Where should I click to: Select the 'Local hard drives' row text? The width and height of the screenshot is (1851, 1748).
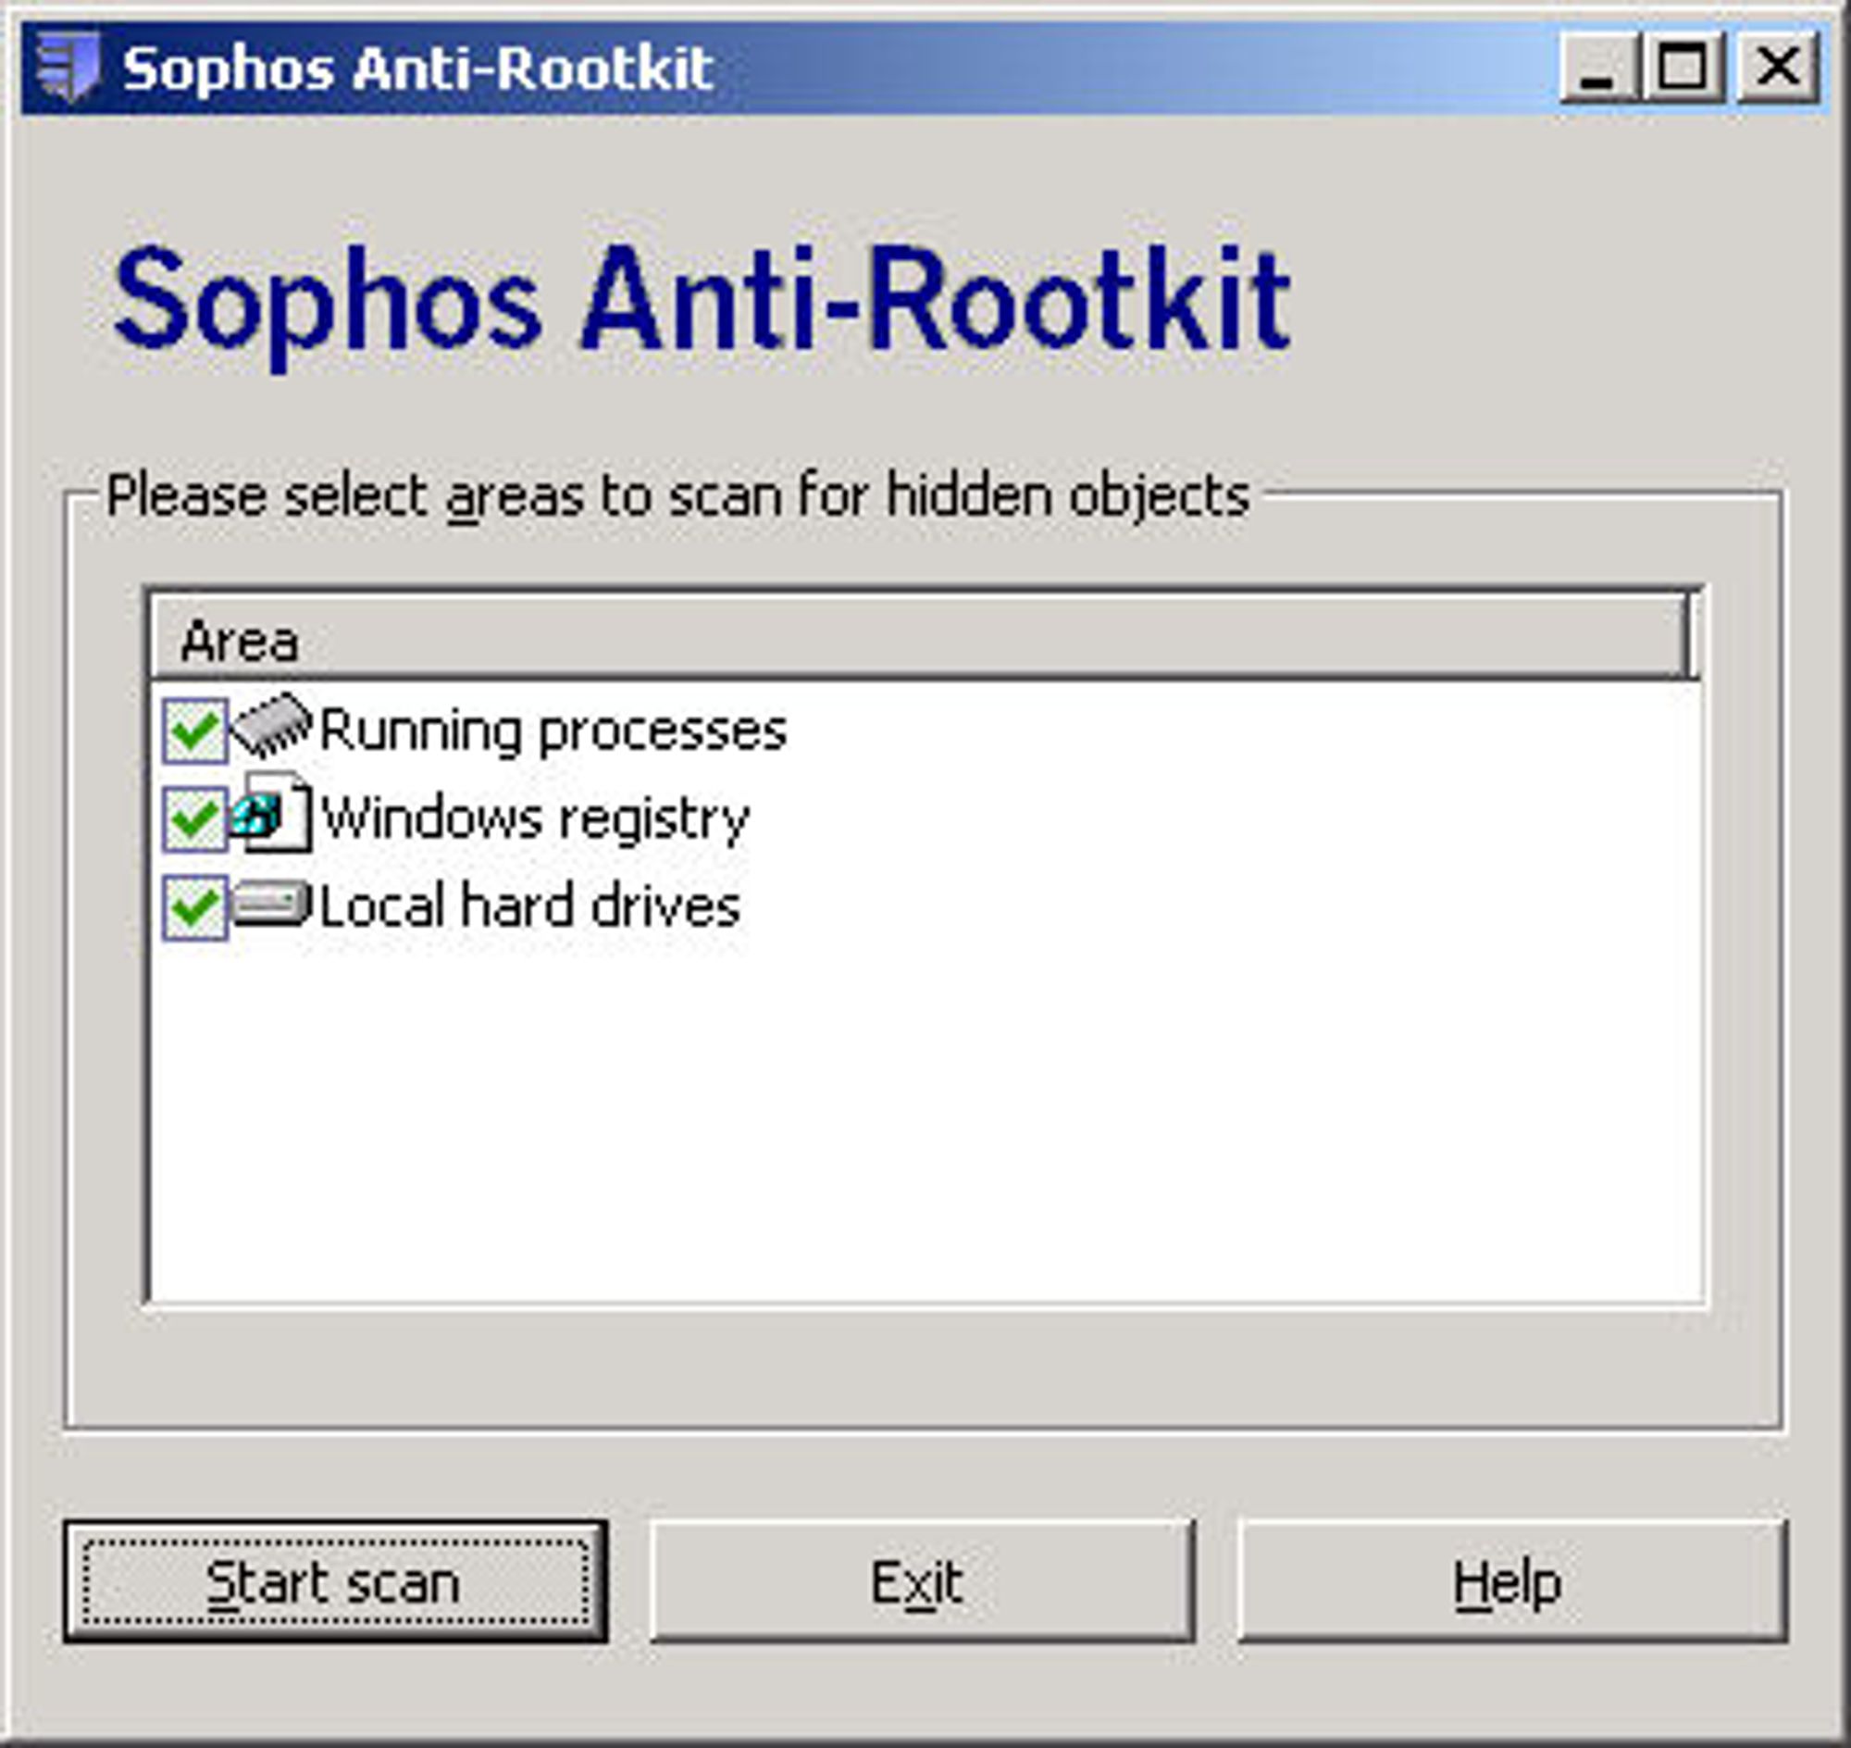tap(530, 906)
